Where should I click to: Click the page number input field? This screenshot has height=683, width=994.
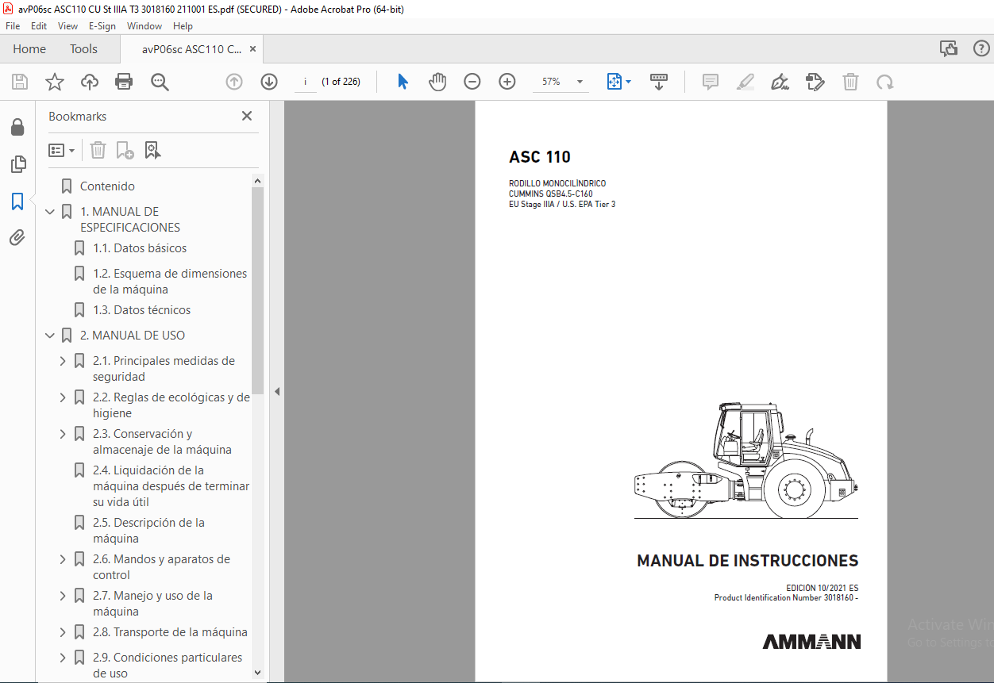pos(305,82)
